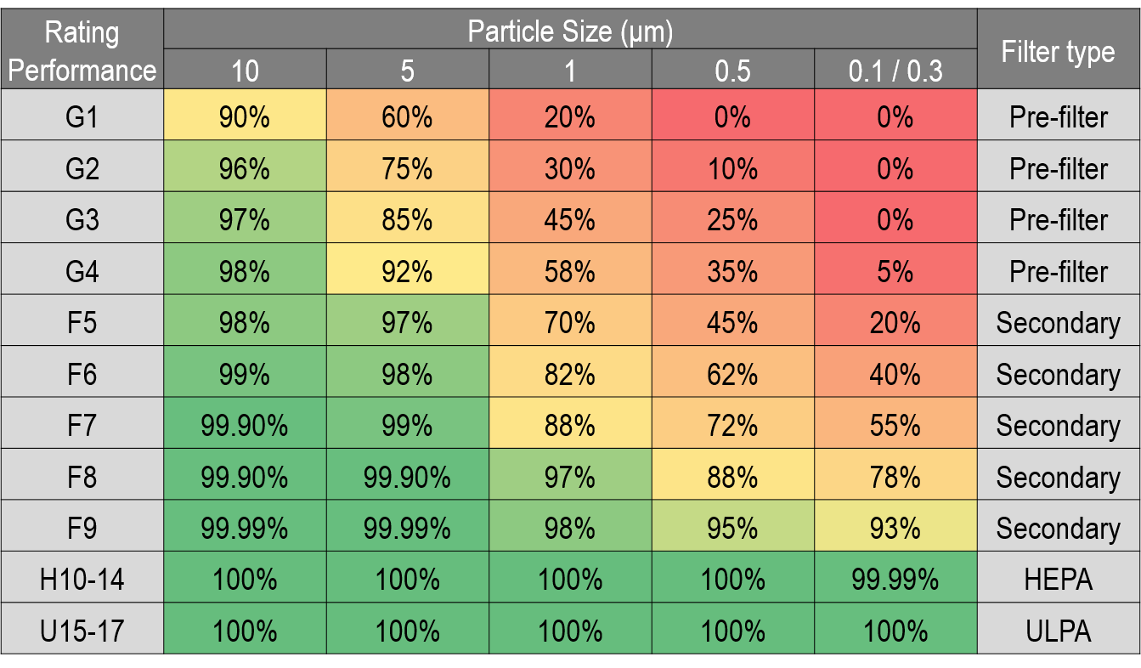The image size is (1141, 668).
Task: Select the H10-14 rating row label
Action: pyautogui.click(x=82, y=580)
